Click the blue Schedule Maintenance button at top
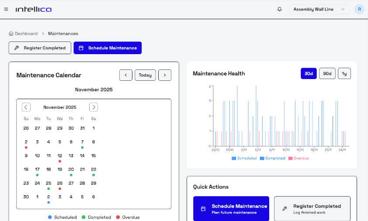Image resolution: width=368 pixels, height=221 pixels. 108,48
